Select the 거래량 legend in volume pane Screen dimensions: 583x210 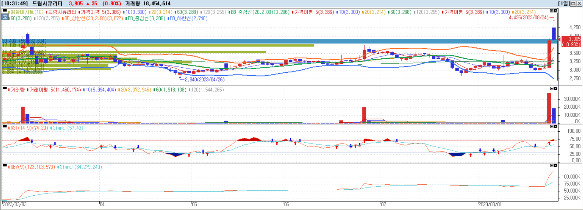17,90
